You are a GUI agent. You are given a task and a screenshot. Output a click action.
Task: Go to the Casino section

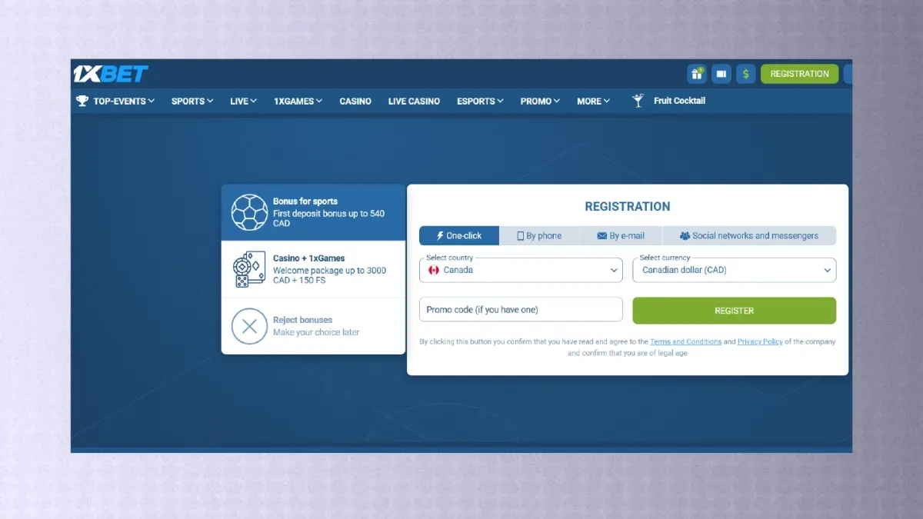pyautogui.click(x=355, y=101)
